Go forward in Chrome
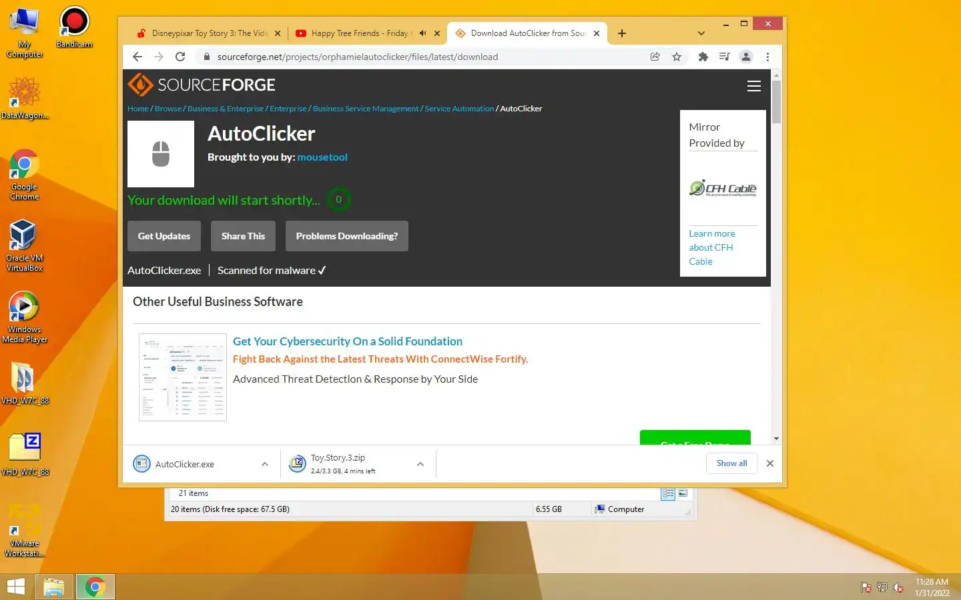961x600 pixels. tap(159, 57)
